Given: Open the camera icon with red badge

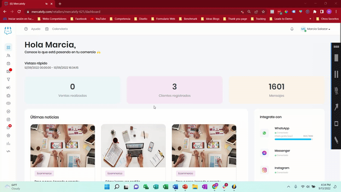Looking at the screenshot, I should click(x=9, y=71).
